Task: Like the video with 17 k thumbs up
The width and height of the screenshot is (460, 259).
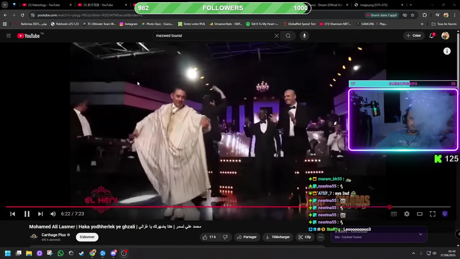Action: tap(210, 237)
